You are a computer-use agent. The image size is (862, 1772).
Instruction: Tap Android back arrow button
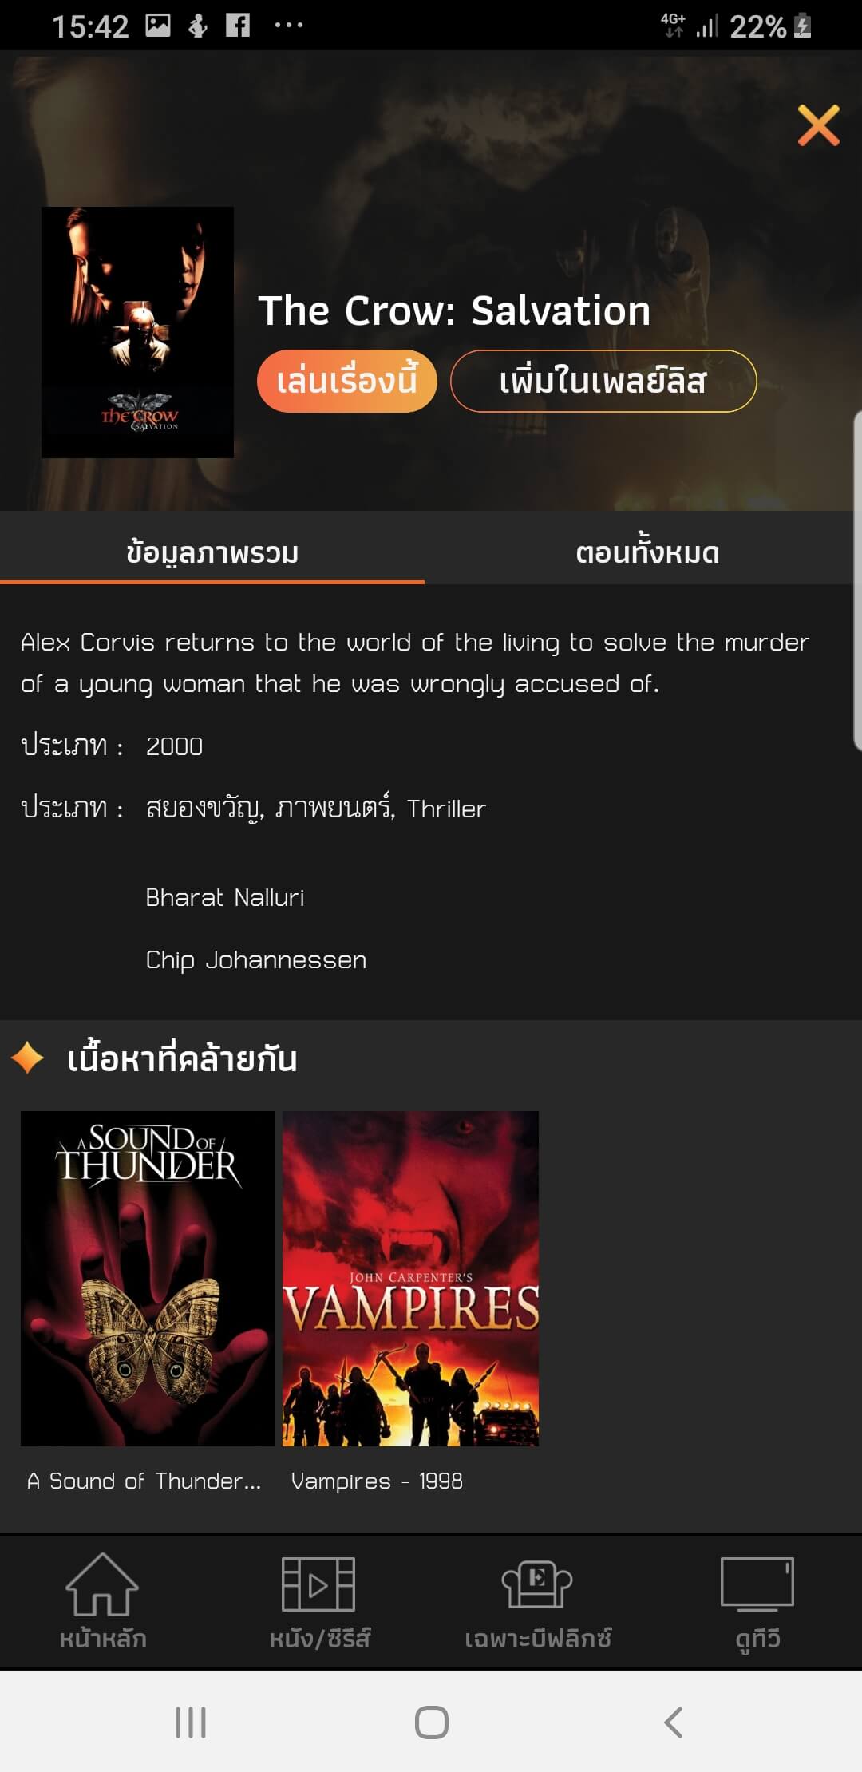click(673, 1722)
